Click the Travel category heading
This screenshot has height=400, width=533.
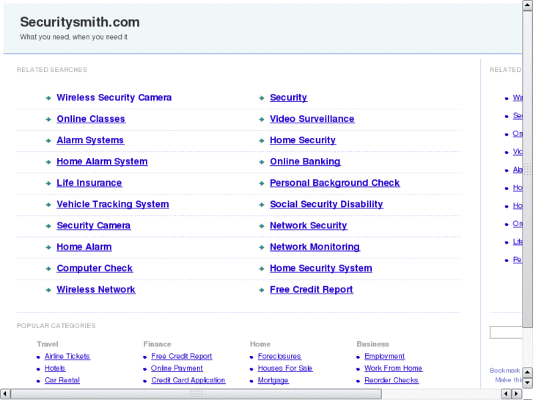pos(48,344)
